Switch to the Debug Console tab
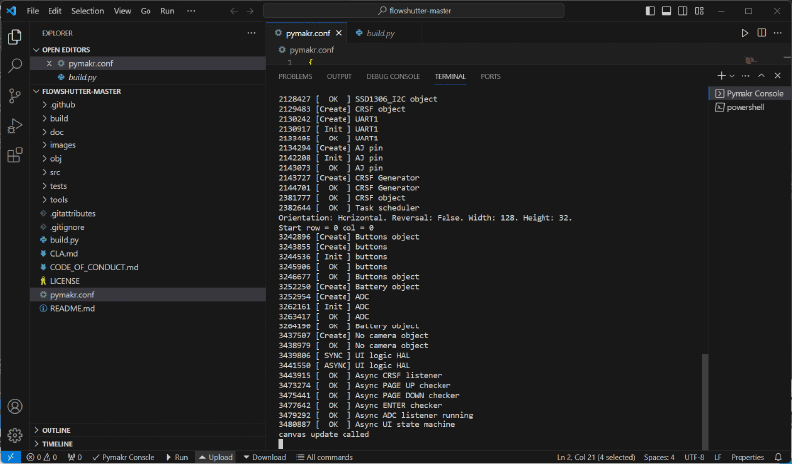The width and height of the screenshot is (792, 464). coord(392,76)
